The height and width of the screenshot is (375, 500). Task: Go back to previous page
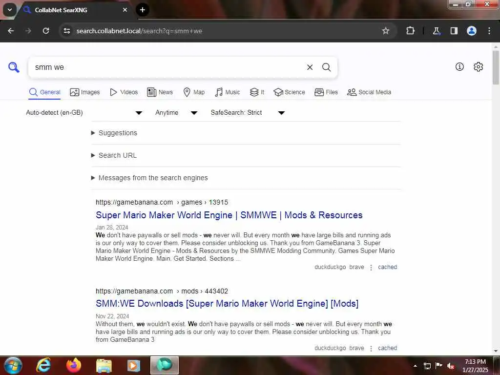click(11, 31)
